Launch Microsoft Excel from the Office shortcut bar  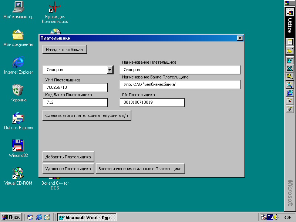coord(290,68)
